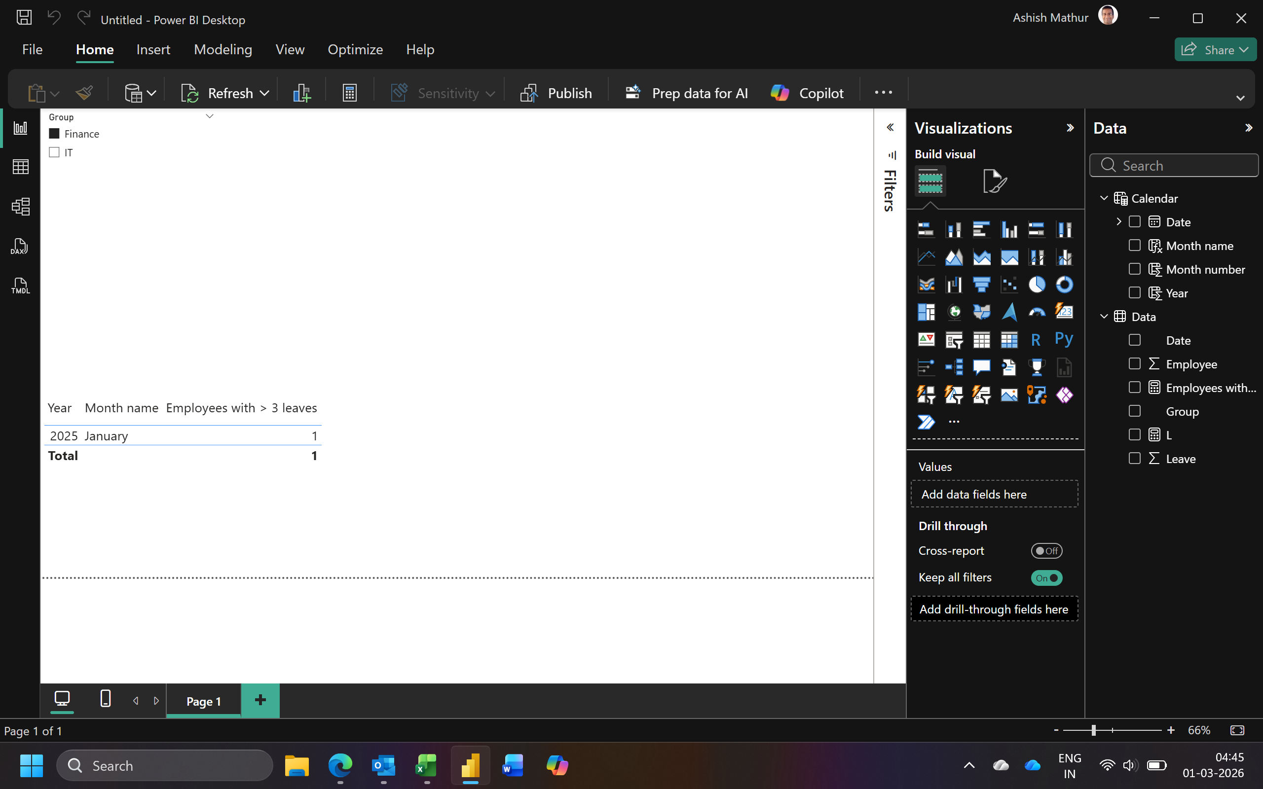Click the zoom slider handle
Image resolution: width=1263 pixels, height=789 pixels.
(x=1093, y=730)
